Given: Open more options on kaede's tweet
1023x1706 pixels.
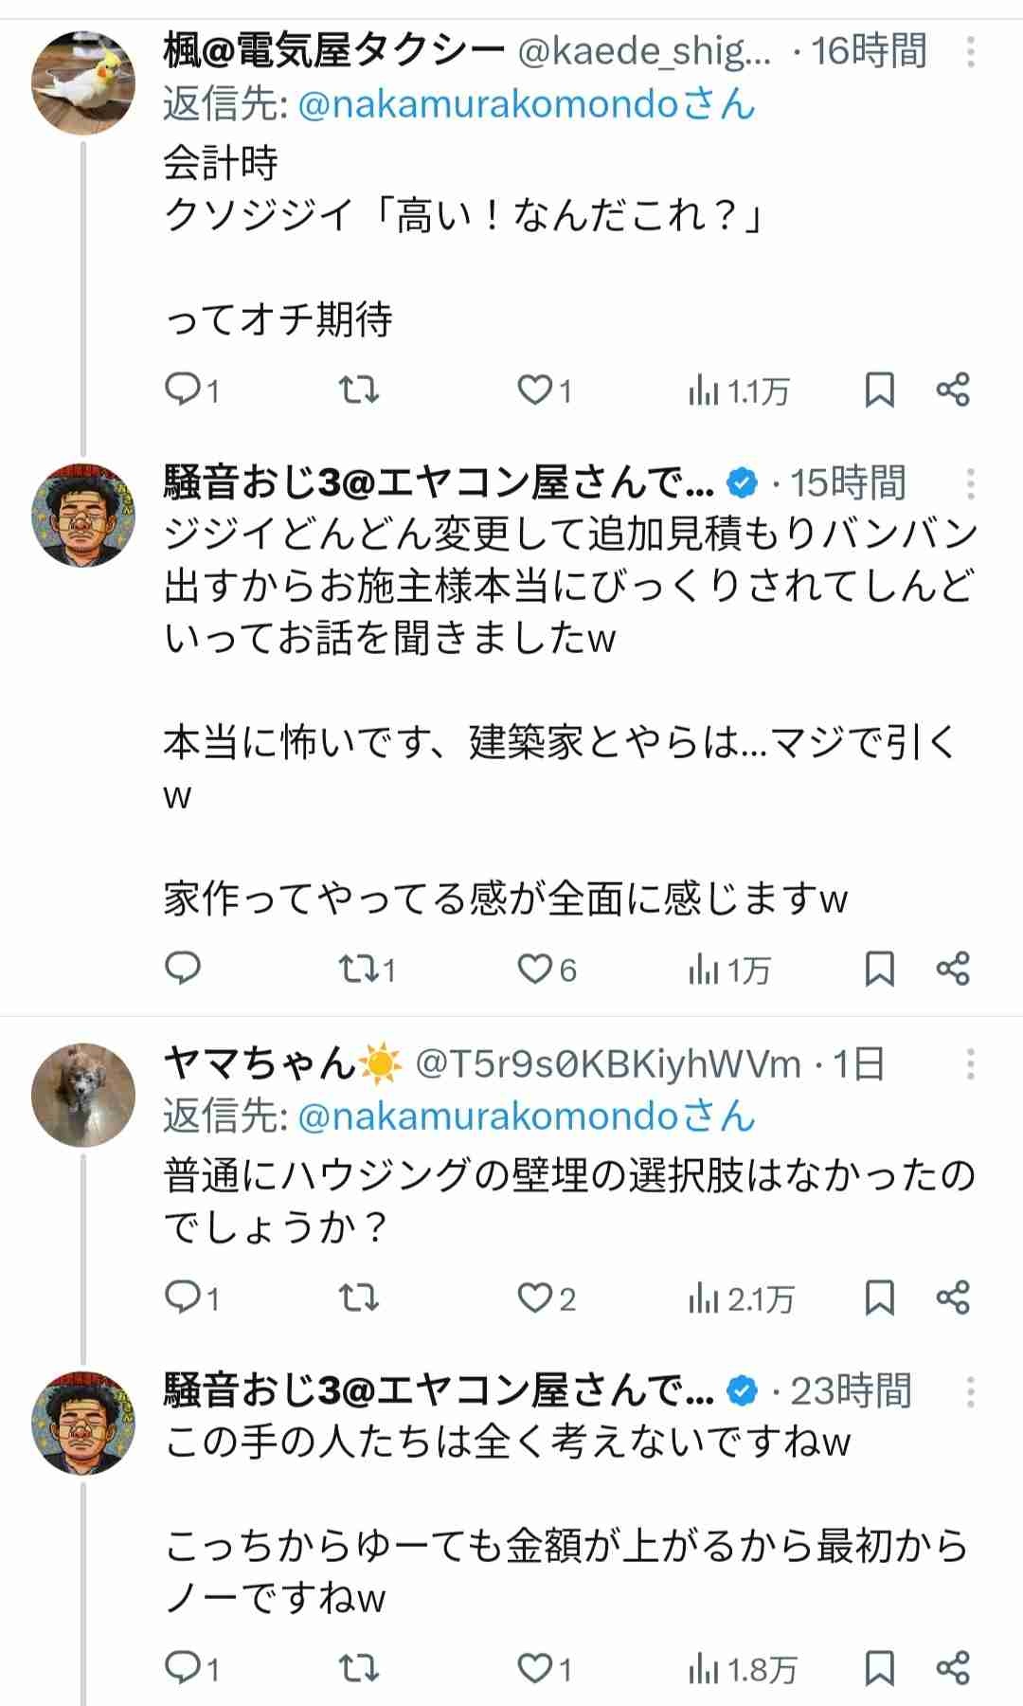Looking at the screenshot, I should point(971,52).
